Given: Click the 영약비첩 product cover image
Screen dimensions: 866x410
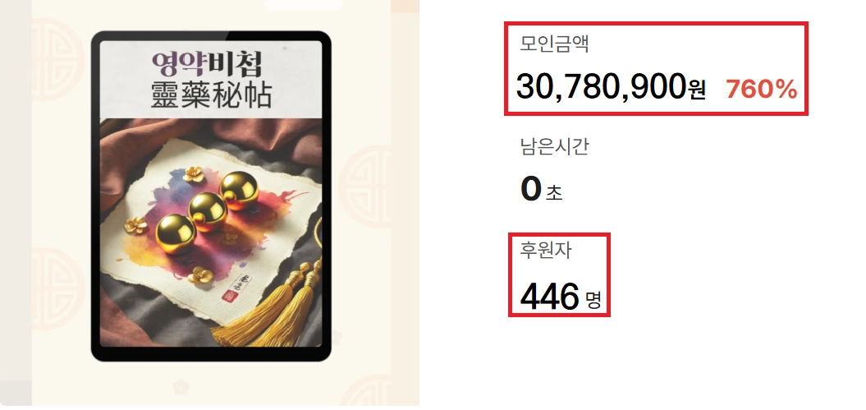Looking at the screenshot, I should [210, 196].
